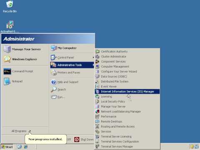
Task: Select Terminal Services Manager
Action: (x=127, y=146)
